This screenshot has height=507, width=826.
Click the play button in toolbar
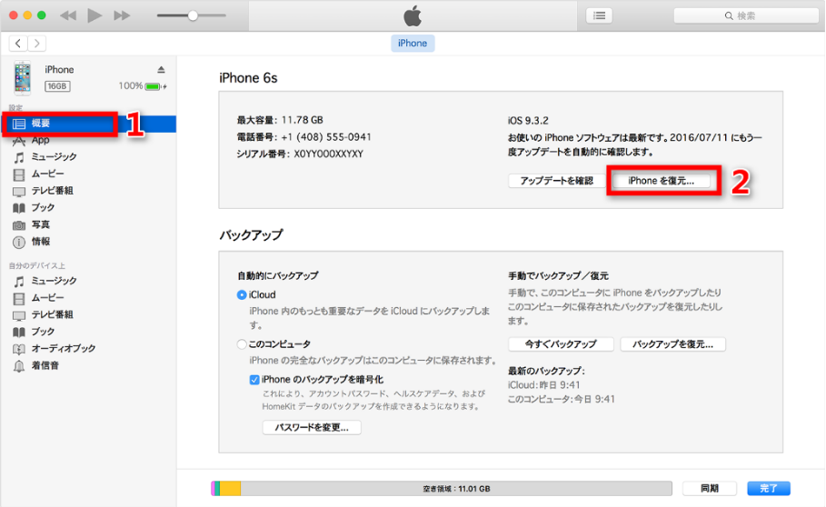coord(95,15)
